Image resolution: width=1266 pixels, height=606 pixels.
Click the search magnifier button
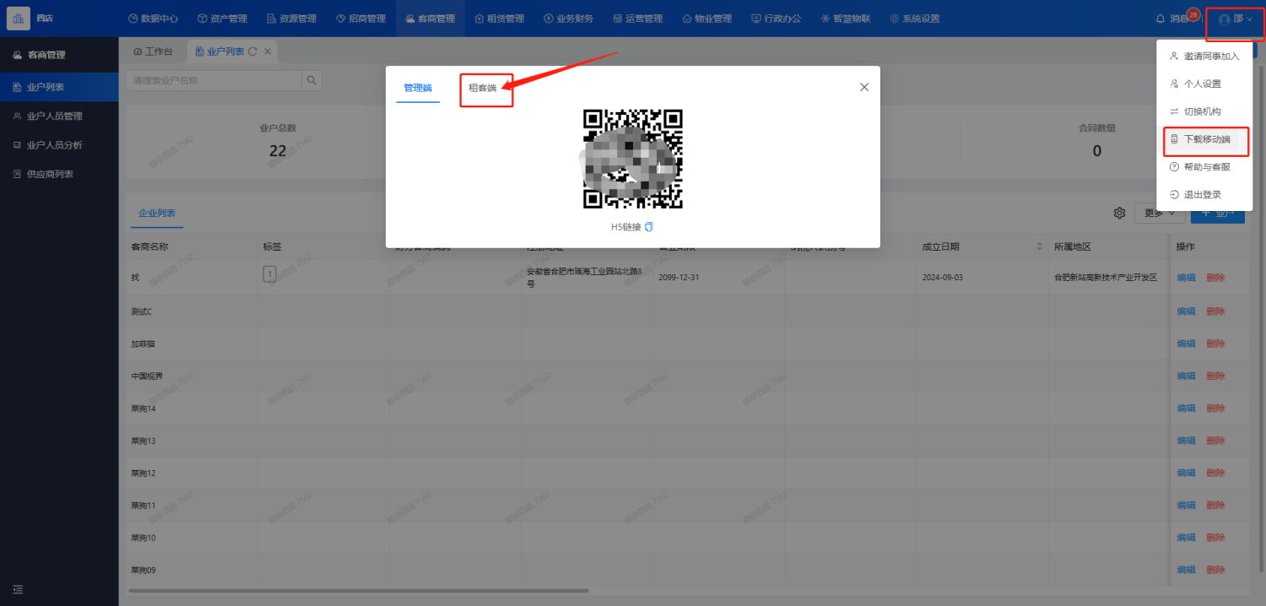click(311, 80)
